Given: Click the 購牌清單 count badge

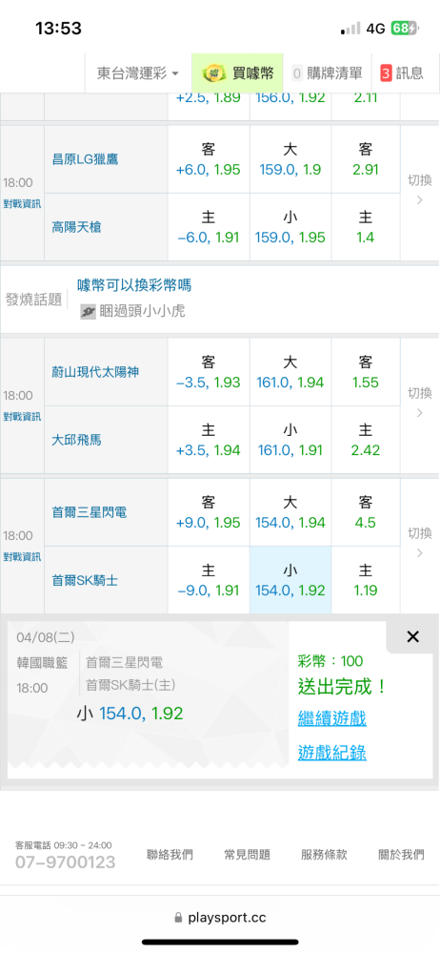Looking at the screenshot, I should click(x=297, y=73).
